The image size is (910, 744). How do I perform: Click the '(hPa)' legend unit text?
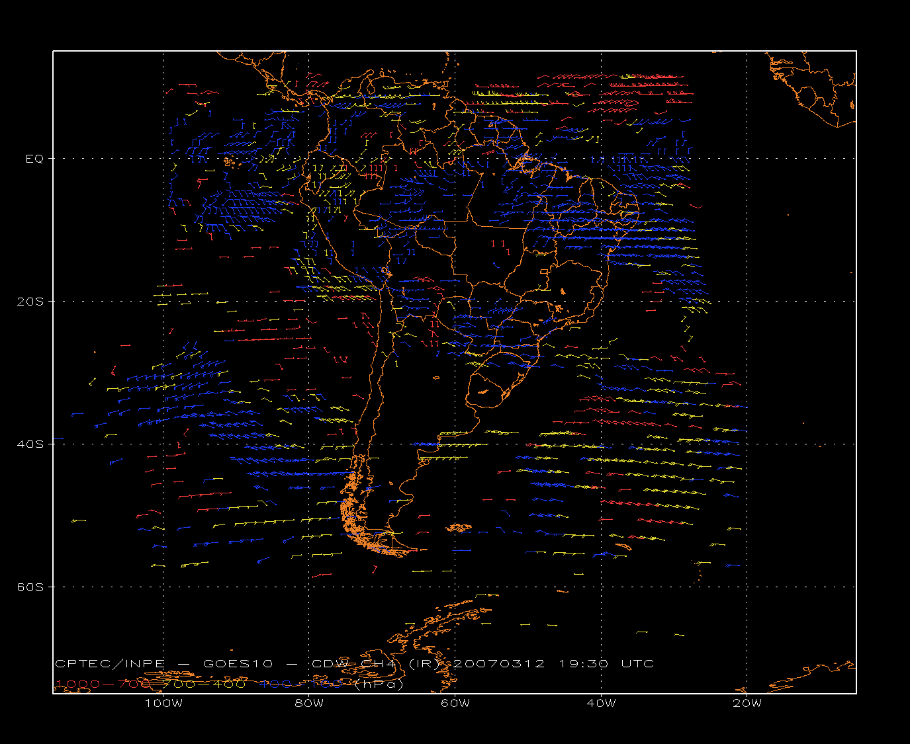point(379,684)
